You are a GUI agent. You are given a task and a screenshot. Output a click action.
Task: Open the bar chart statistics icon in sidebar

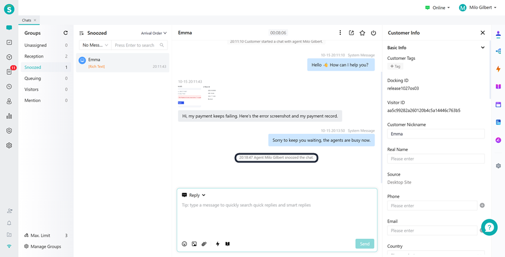click(x=9, y=116)
